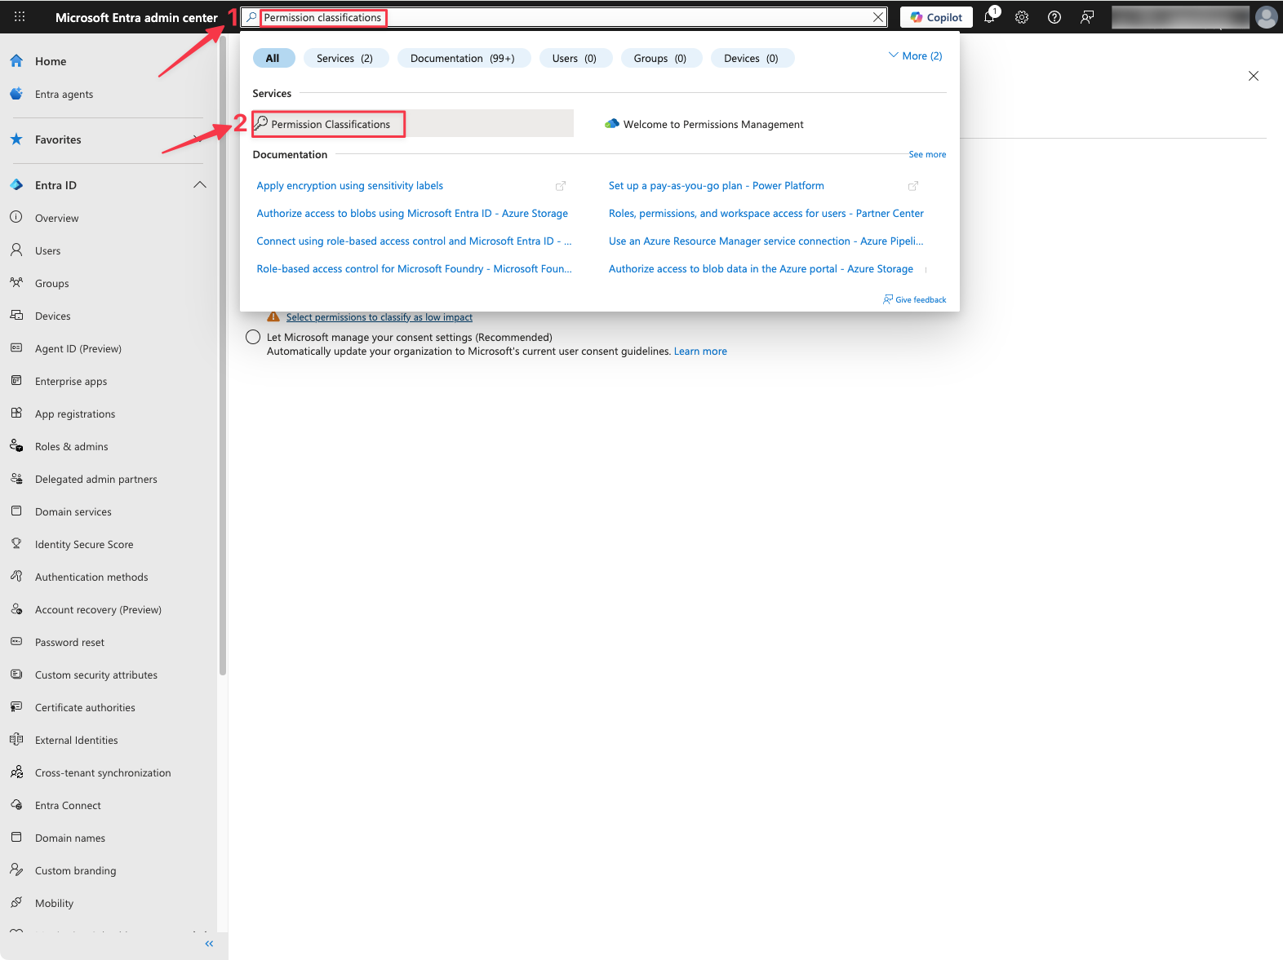Screen dimensions: 1283x960
Task: Clear the search box with X
Action: click(x=878, y=17)
